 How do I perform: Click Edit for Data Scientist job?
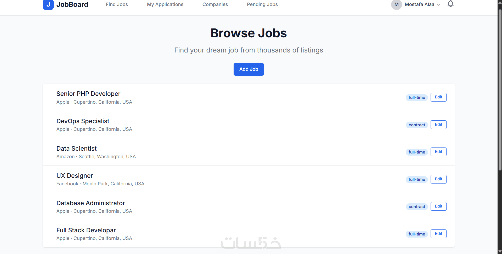(438, 152)
